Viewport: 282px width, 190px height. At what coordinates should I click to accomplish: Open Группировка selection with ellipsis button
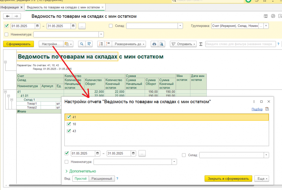(261, 26)
